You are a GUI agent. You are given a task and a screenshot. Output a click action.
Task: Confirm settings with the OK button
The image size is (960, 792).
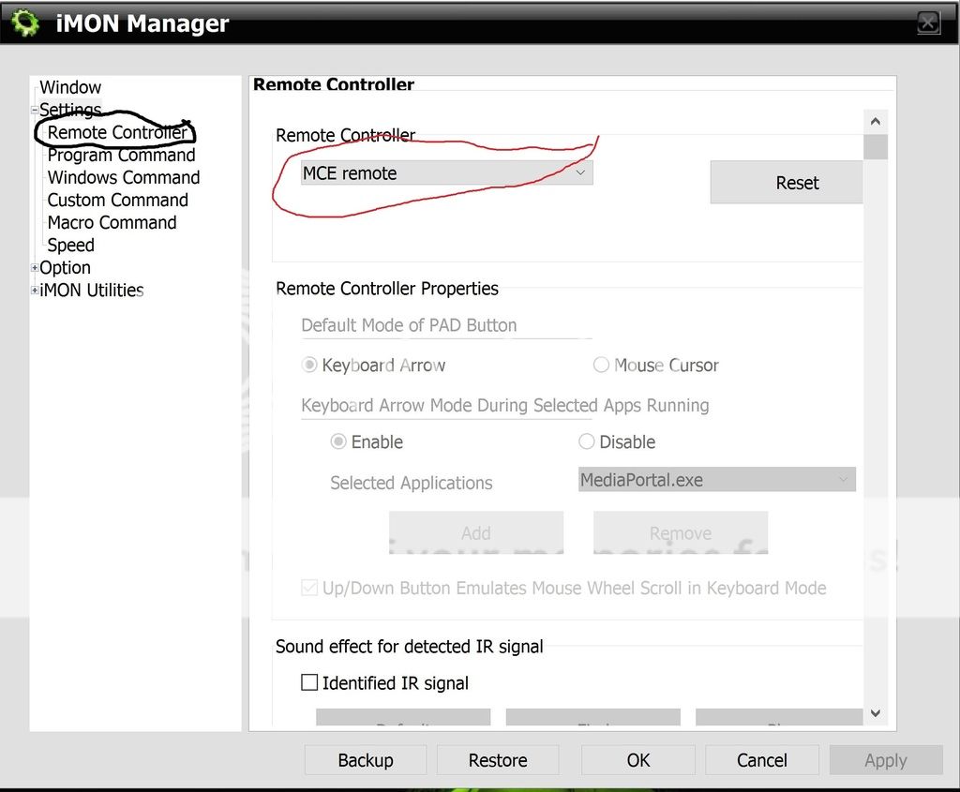tap(638, 760)
